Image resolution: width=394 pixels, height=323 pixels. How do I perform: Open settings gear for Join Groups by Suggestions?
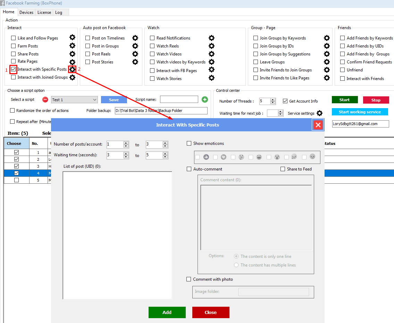click(327, 54)
